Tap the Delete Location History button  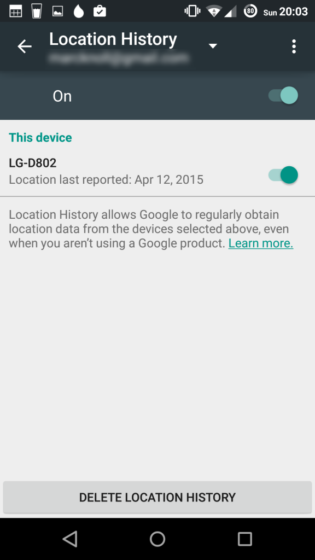tap(157, 497)
